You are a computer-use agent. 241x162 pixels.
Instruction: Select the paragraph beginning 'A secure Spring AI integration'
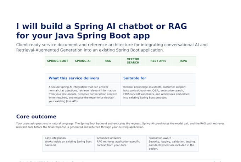83,94
